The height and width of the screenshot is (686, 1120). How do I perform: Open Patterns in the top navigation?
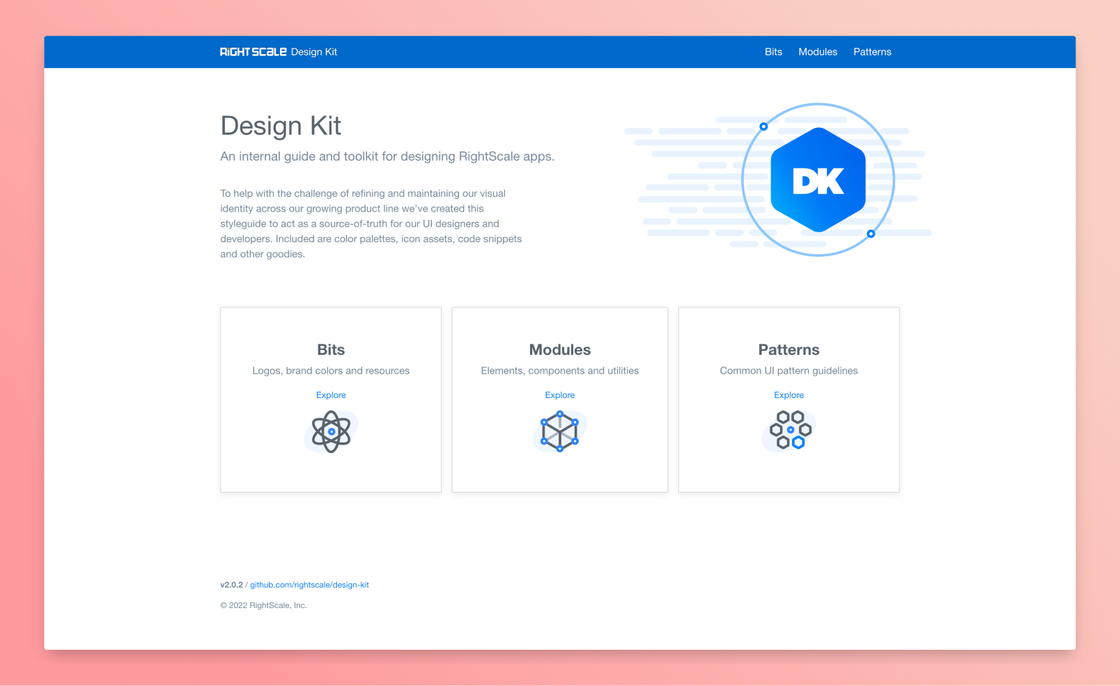[872, 52]
